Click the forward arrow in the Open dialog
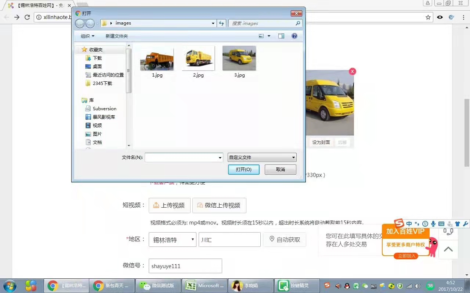 pyautogui.click(x=90, y=23)
